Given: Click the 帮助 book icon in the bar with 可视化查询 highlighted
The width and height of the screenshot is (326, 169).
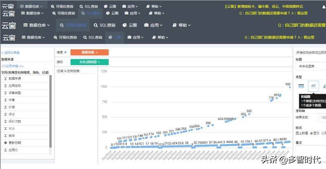Looking at the screenshot, I should tap(175, 25).
